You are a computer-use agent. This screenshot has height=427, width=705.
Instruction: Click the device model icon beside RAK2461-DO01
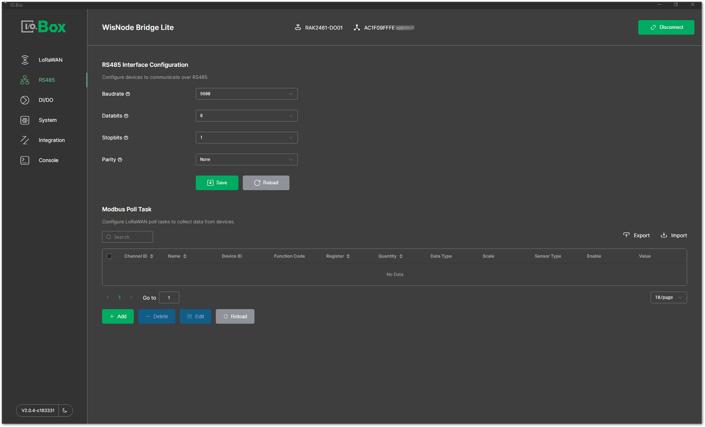click(x=298, y=28)
